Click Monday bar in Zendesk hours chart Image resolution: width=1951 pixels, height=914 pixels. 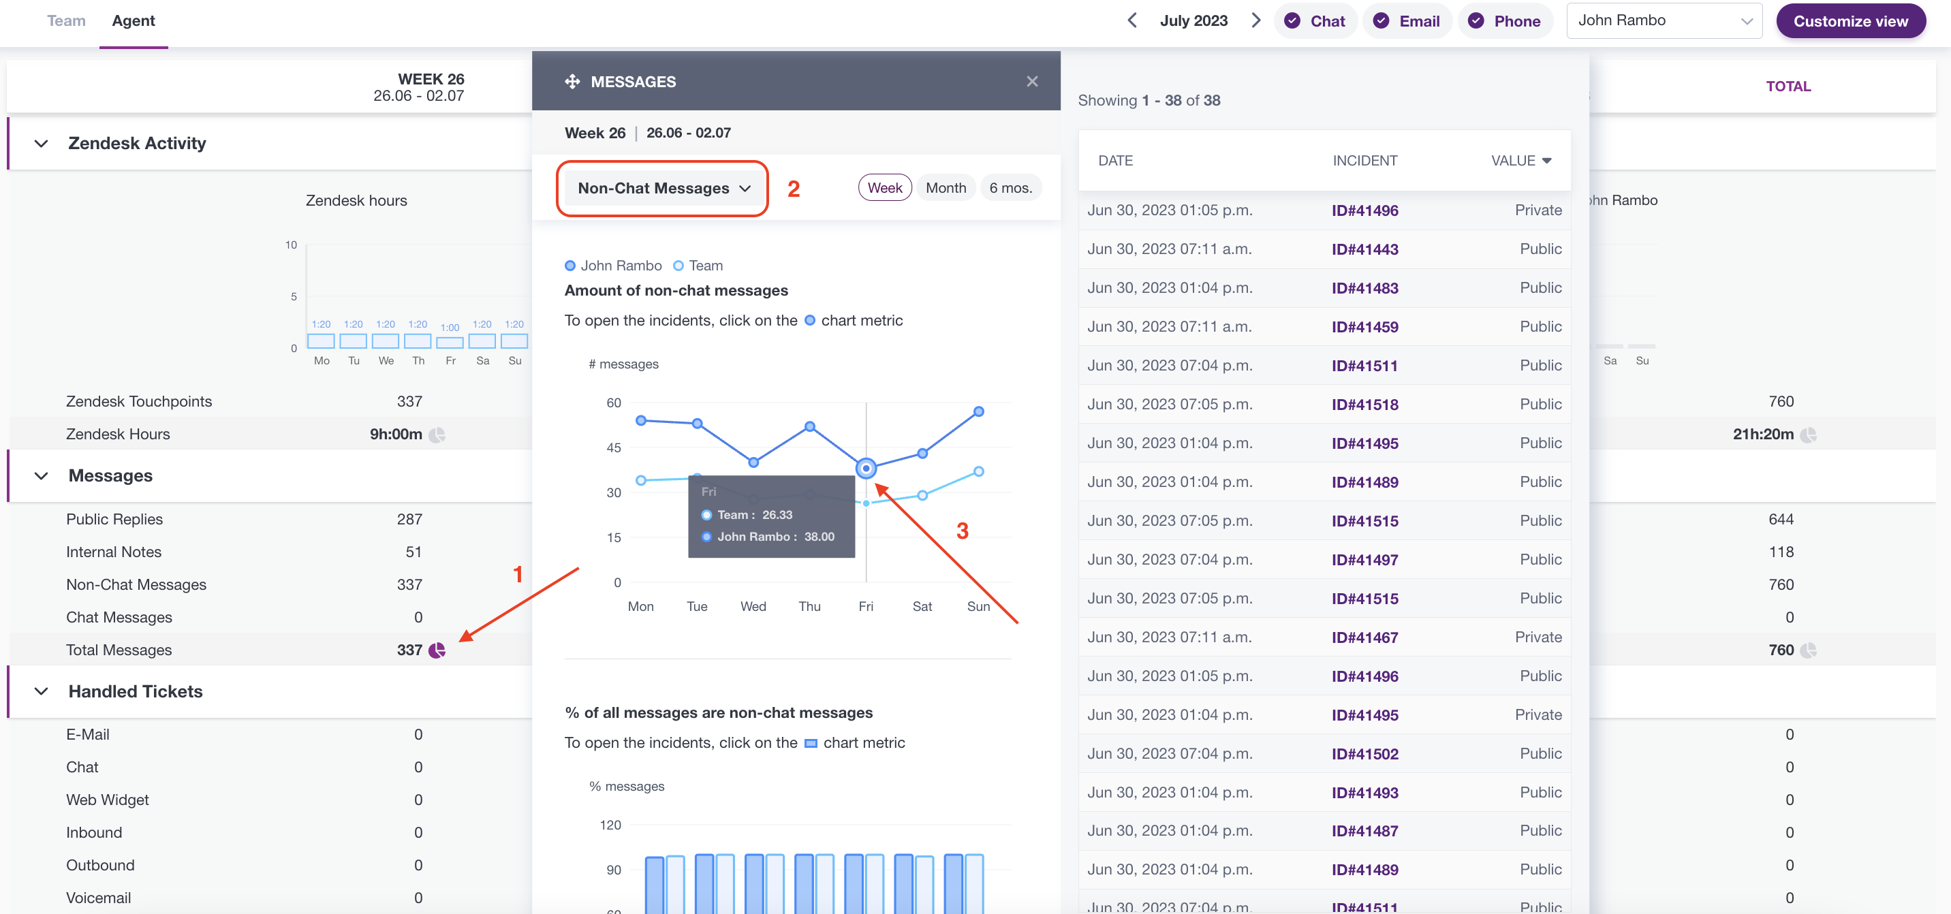pyautogui.click(x=321, y=341)
